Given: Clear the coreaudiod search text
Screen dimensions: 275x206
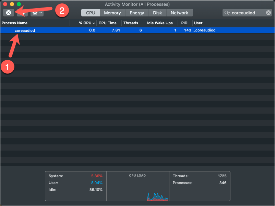Looking at the screenshot, I should (268, 13).
